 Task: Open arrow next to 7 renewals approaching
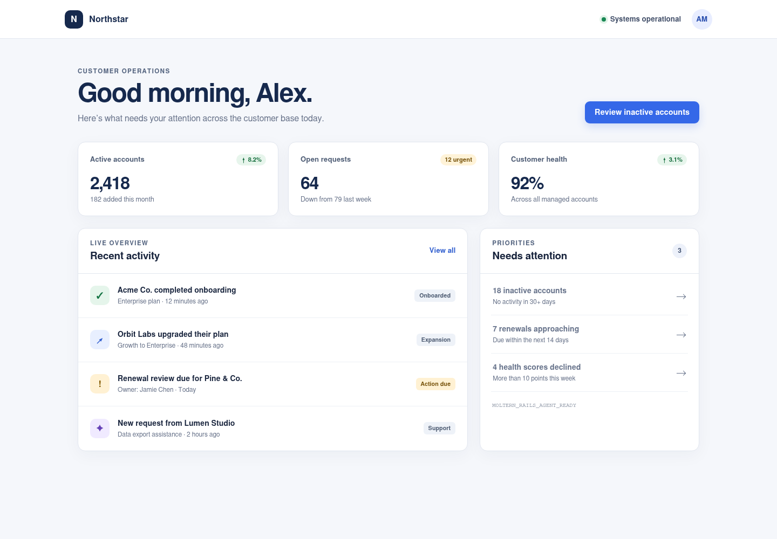click(x=681, y=335)
